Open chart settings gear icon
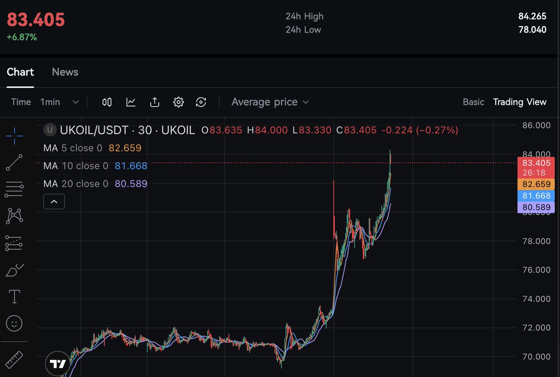 [x=178, y=102]
